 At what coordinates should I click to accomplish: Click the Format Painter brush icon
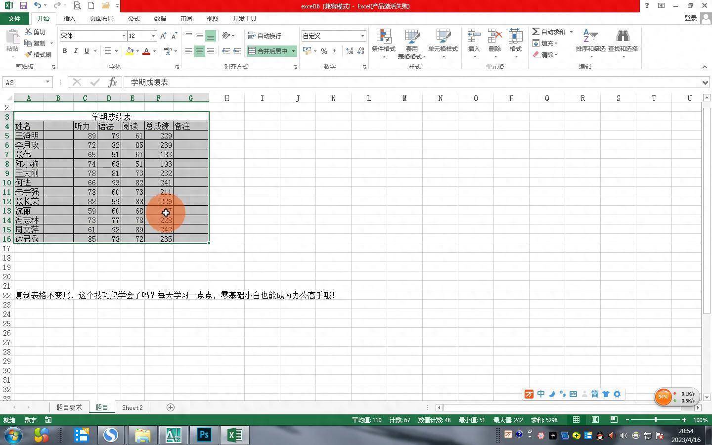pyautogui.click(x=29, y=54)
